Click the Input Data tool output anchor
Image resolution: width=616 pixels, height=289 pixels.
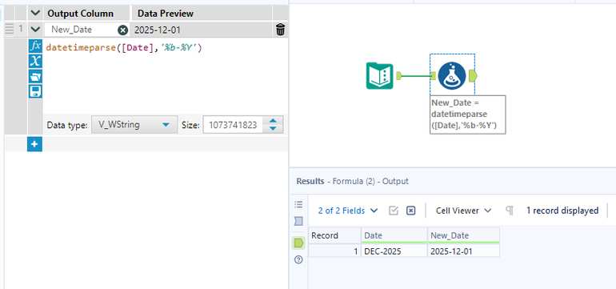point(398,75)
